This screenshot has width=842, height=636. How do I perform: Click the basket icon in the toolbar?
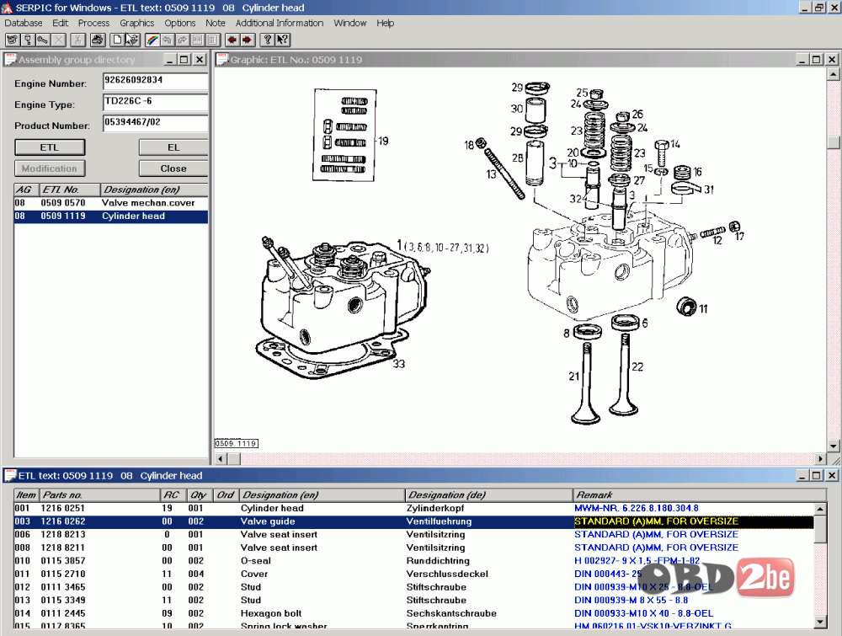(x=132, y=40)
